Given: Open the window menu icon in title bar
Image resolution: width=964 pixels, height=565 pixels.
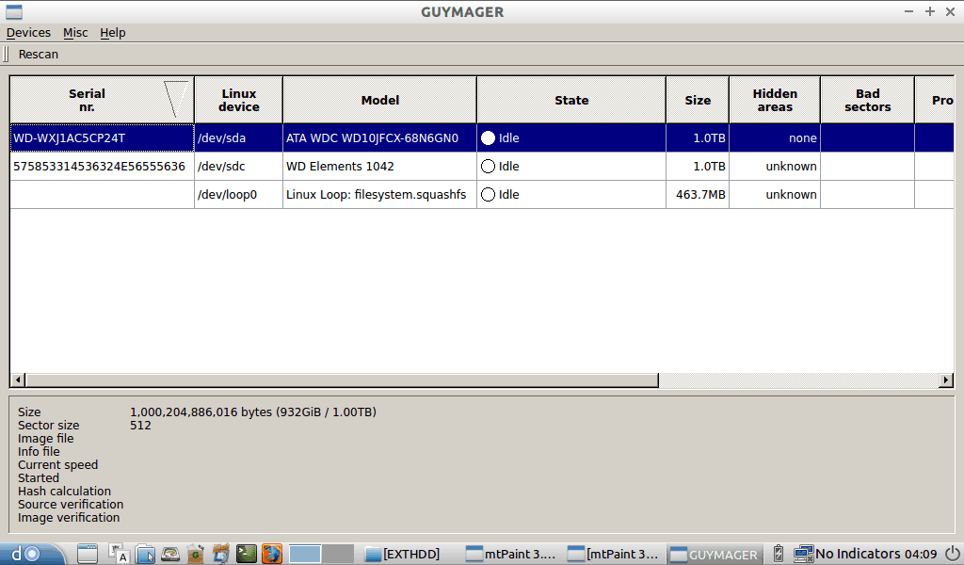Looking at the screenshot, I should pos(13,11).
